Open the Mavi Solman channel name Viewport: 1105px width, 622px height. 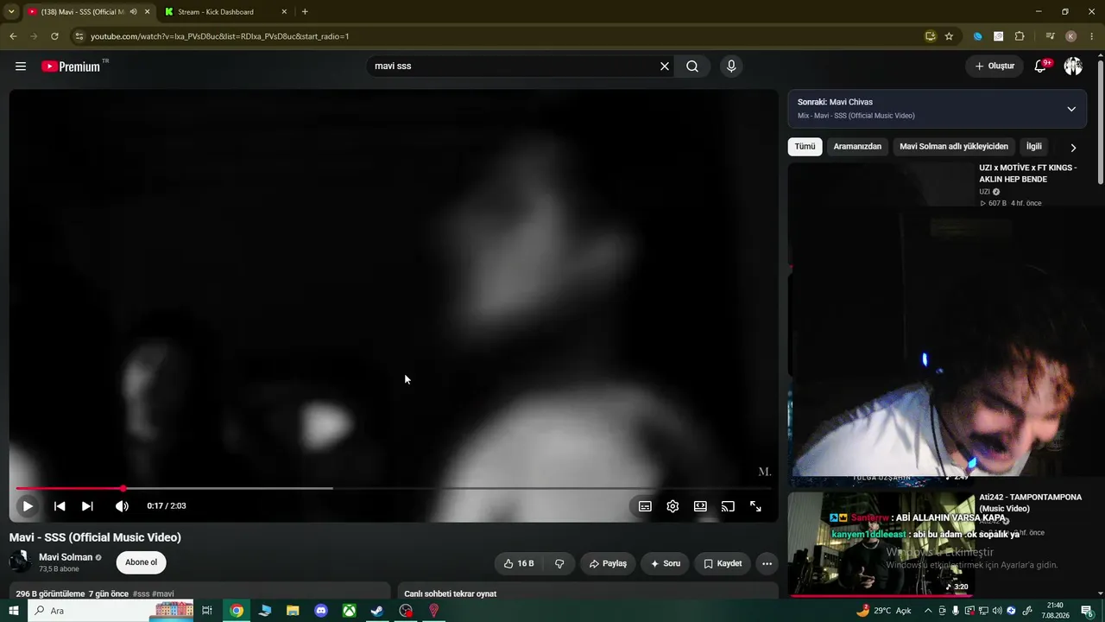click(66, 557)
